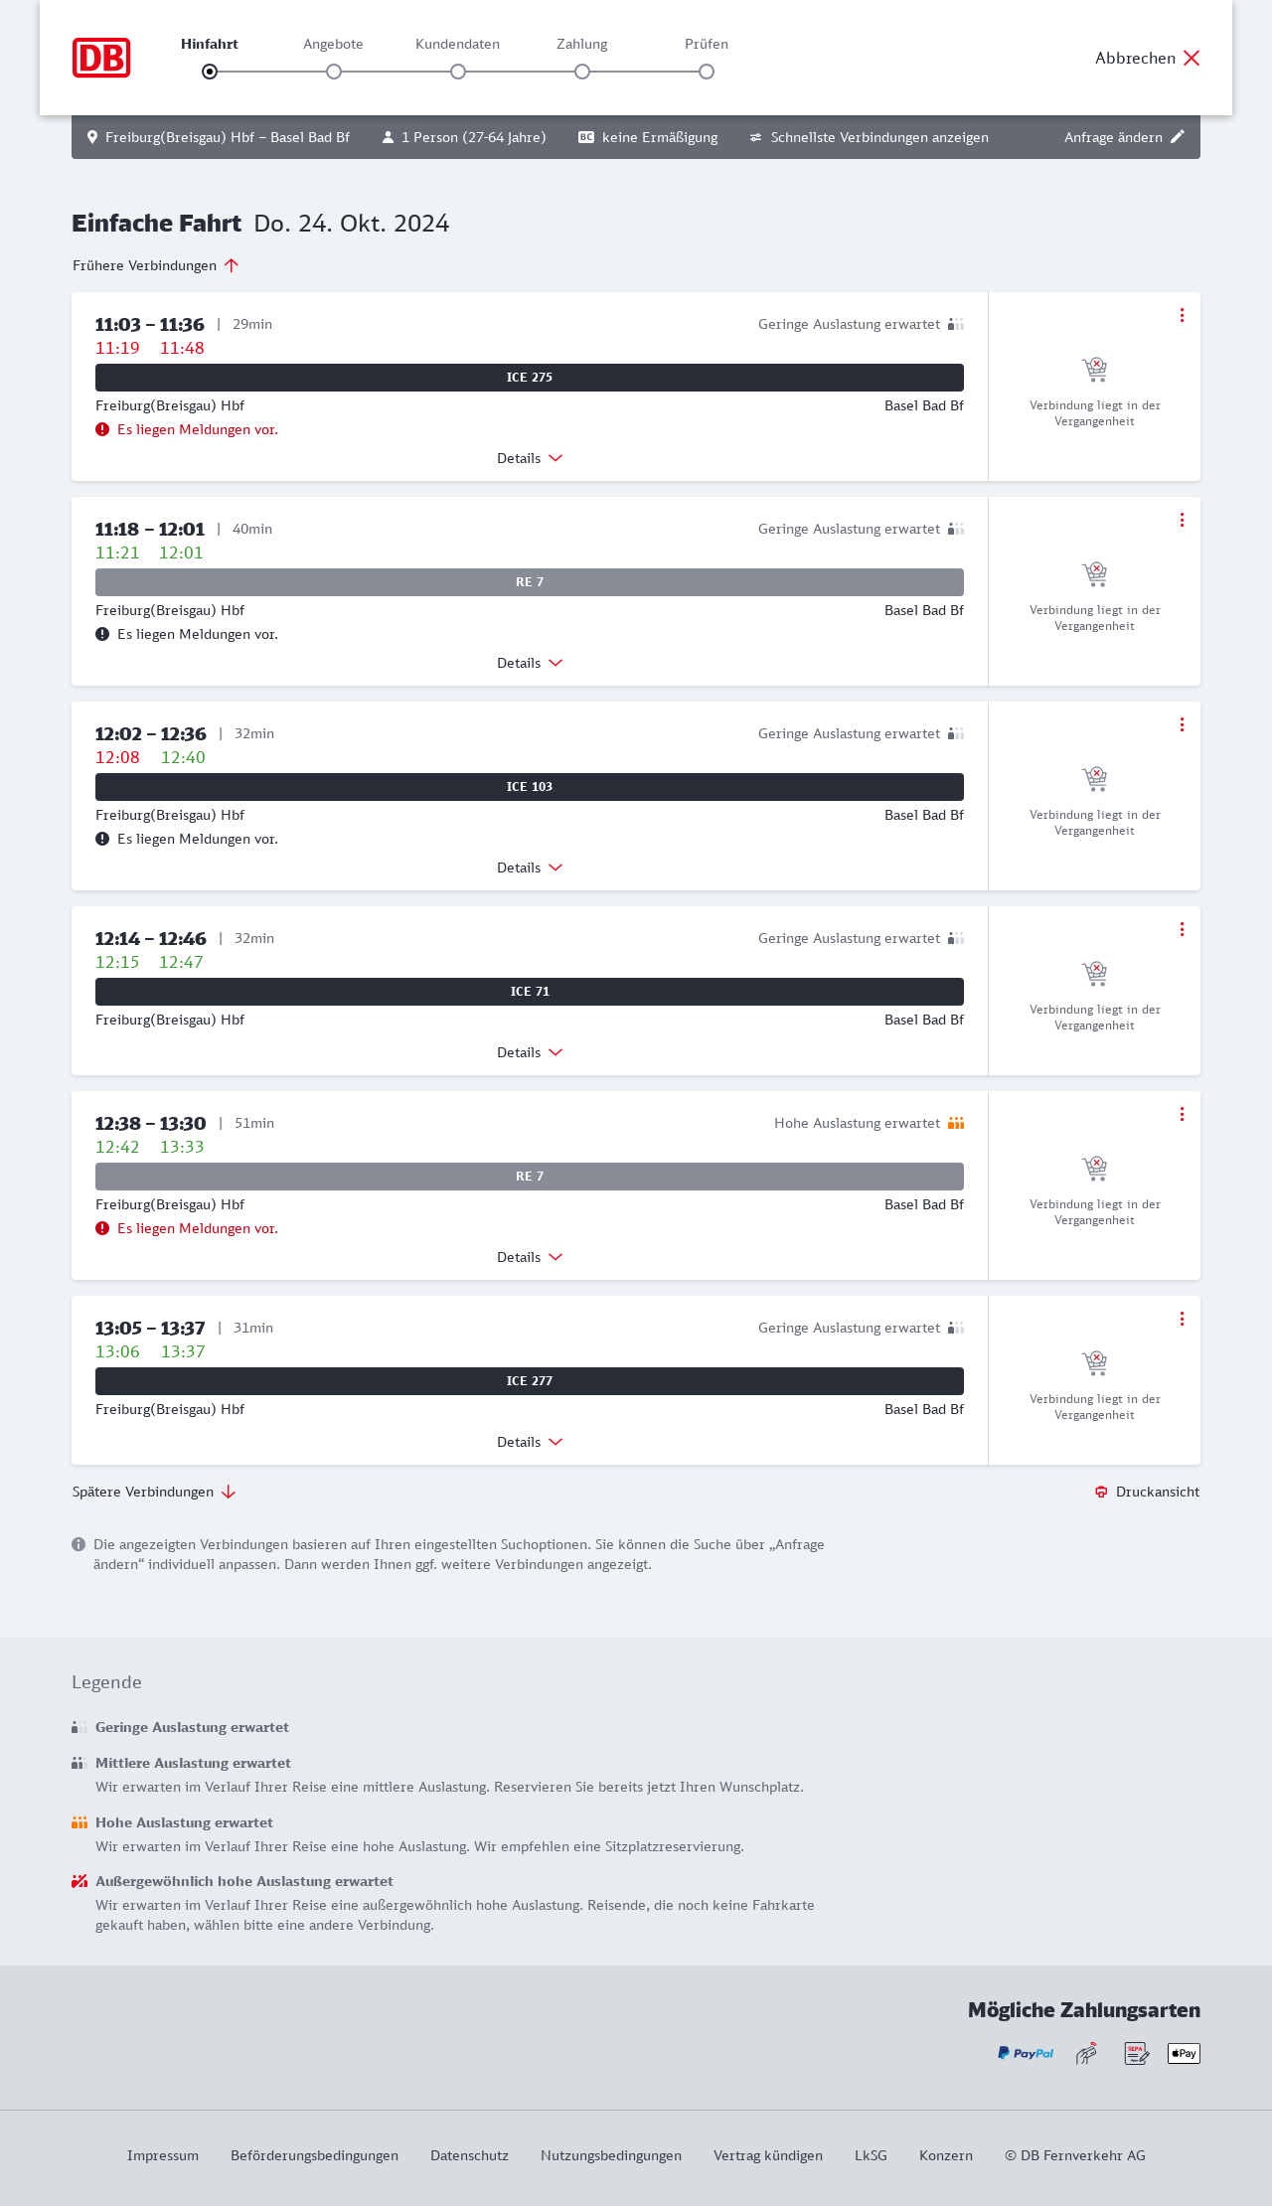Open the Prüfen step label
This screenshot has height=2206, width=1272.
[x=707, y=44]
